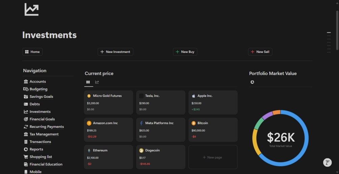Open the Accounts link
This screenshot has height=174, width=339.
coord(38,82)
